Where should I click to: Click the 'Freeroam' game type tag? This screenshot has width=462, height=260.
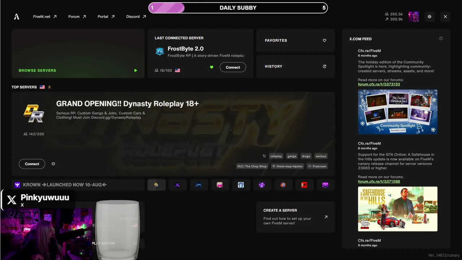tap(317, 166)
